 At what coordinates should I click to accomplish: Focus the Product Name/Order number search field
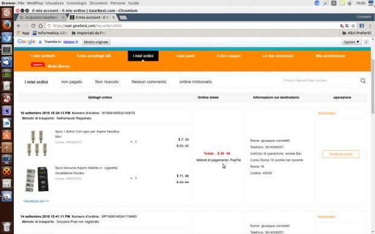click(x=321, y=81)
